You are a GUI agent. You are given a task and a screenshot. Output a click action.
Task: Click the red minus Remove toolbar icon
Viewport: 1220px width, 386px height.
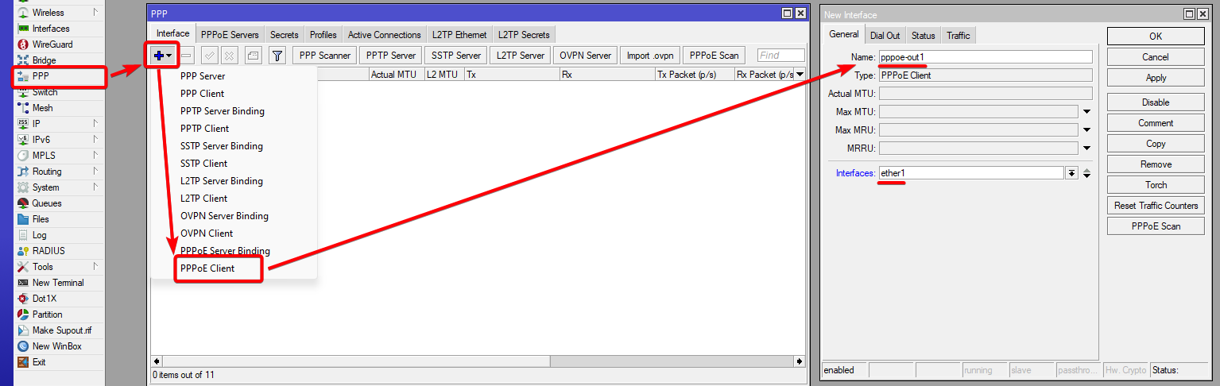(185, 56)
